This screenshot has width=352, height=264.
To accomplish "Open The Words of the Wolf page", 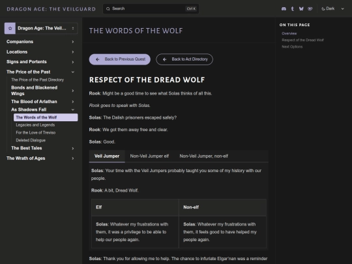I will point(46,117).
